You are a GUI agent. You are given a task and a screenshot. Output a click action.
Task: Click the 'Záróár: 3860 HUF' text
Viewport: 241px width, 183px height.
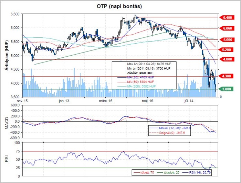140,73
